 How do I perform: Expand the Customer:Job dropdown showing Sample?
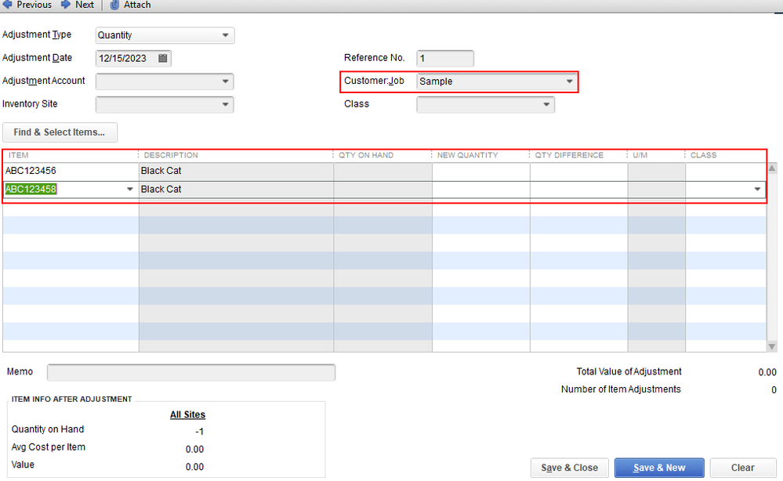pyautogui.click(x=569, y=81)
